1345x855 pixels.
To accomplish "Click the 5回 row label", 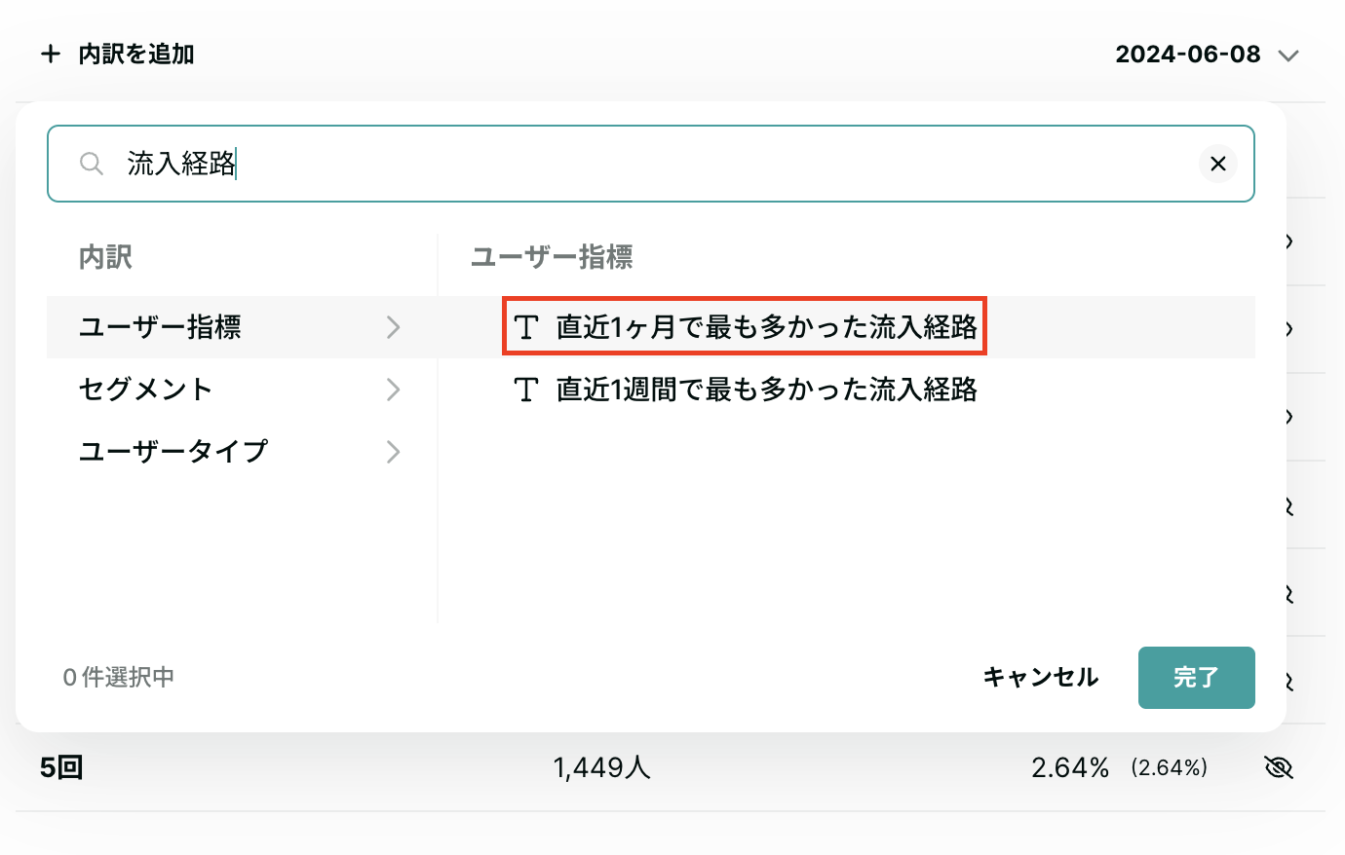I will (61, 767).
